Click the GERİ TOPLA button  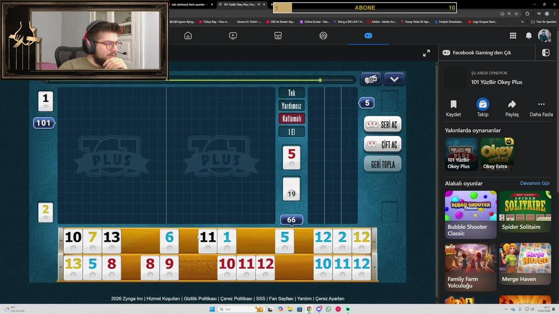[x=383, y=164]
